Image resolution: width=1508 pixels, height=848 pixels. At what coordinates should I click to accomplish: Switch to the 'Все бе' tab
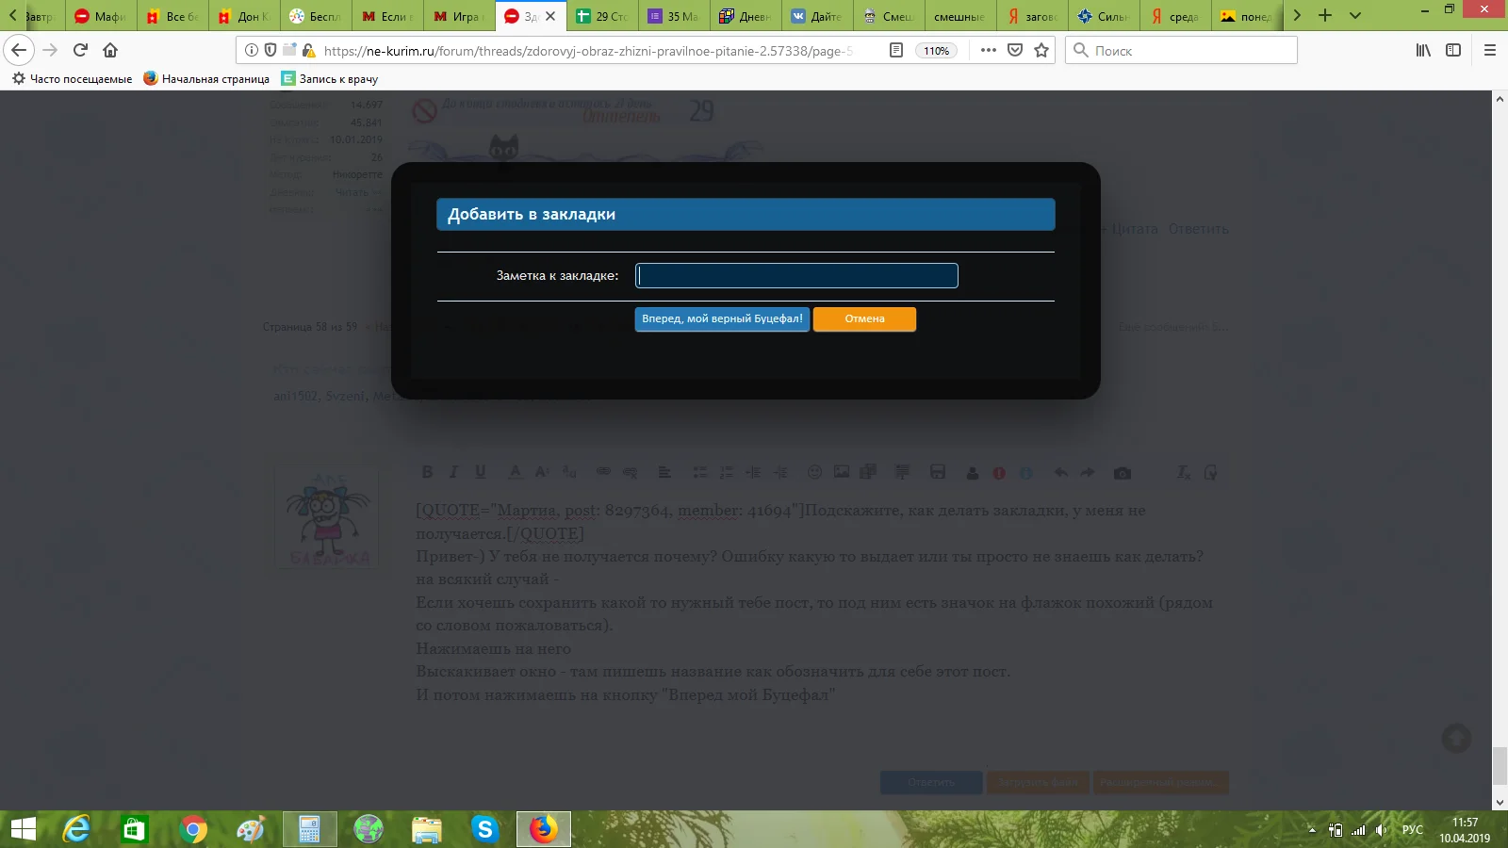(x=172, y=16)
